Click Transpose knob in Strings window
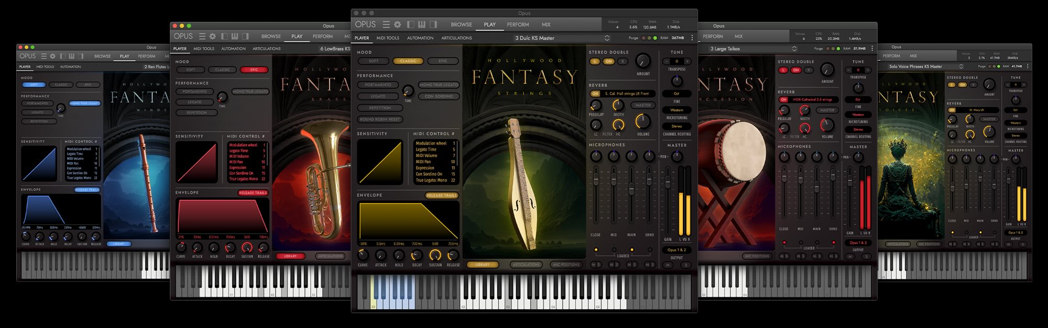This screenshot has height=328, width=1048. 677,81
